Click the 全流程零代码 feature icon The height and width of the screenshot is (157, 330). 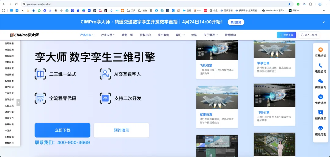[40, 98]
